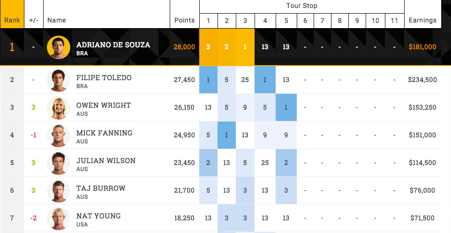
Task: Open Owen Wright's avatar image
Action: [59, 108]
